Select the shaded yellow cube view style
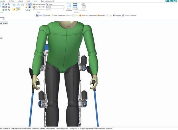This screenshot has width=178, height=130. click(x=14, y=9)
